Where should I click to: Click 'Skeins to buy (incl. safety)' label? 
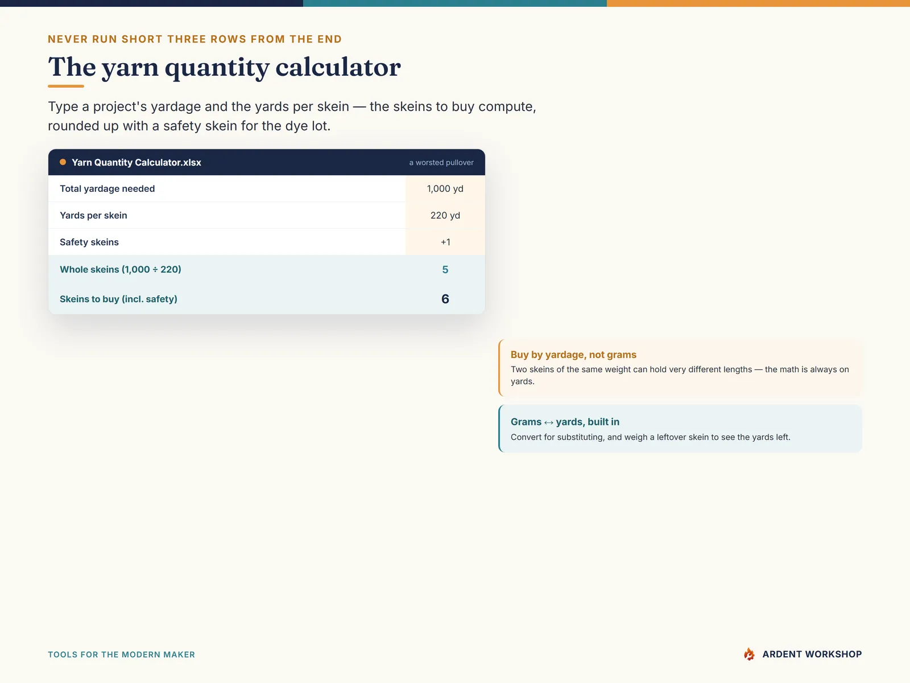tap(118, 299)
